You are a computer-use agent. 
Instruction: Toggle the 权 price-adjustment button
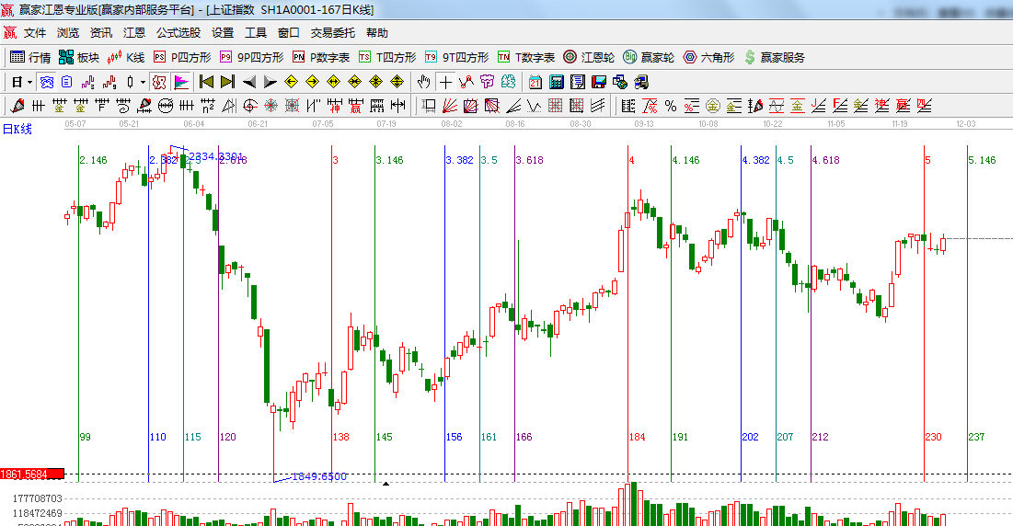(159, 82)
